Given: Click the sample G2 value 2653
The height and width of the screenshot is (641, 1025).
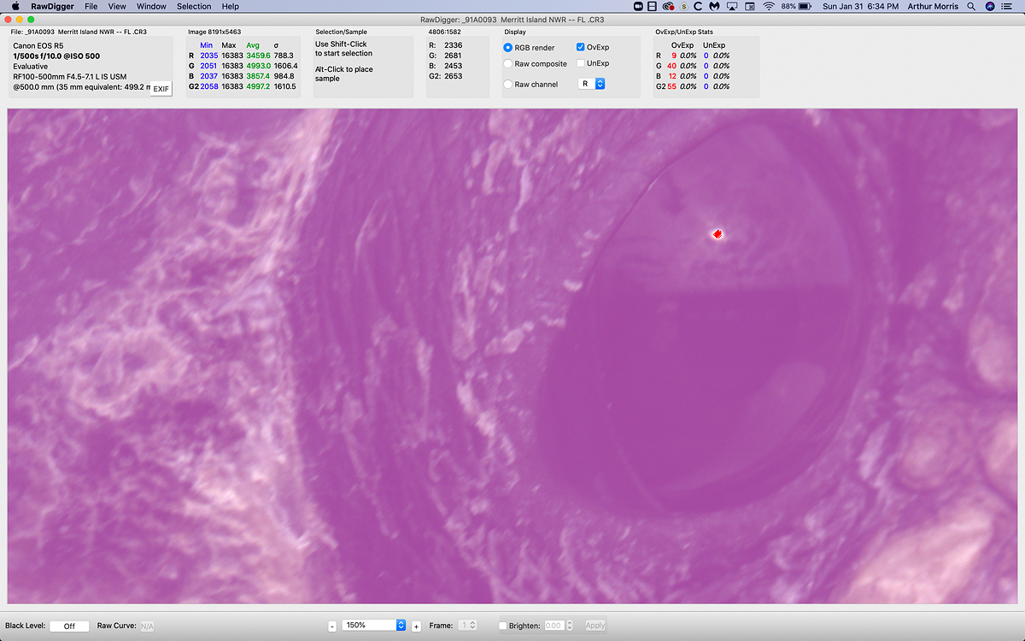Looking at the screenshot, I should pos(454,76).
